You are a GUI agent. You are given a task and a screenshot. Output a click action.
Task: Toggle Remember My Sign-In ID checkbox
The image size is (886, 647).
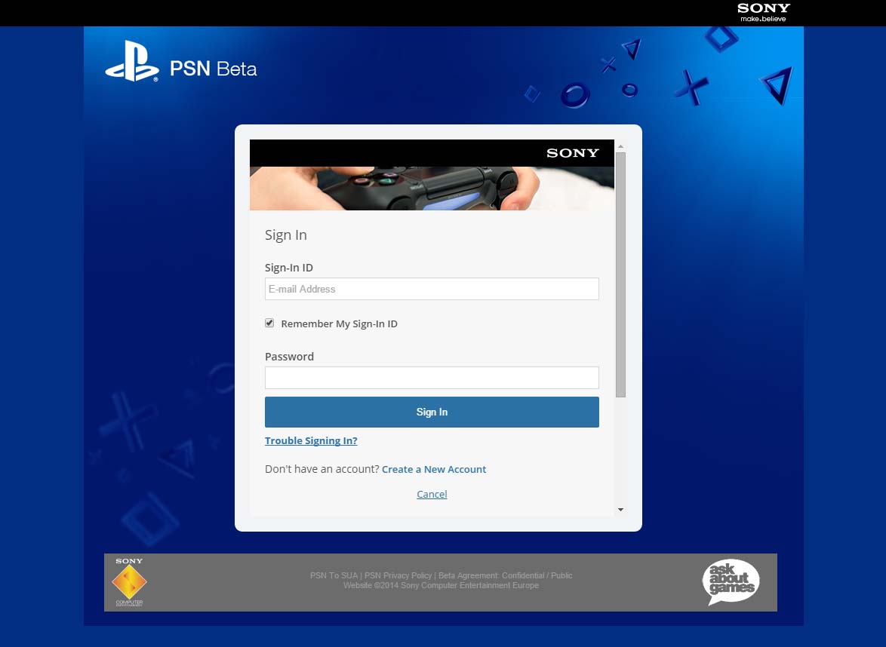[x=269, y=323]
